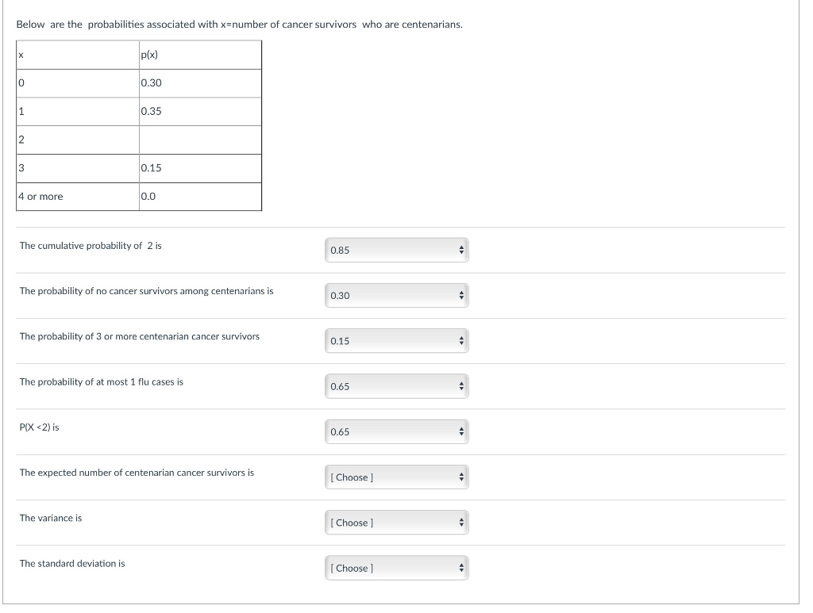Viewport: 813px width, 613px height.
Task: Open the 3 or more survivors dropdown
Action: click(x=397, y=341)
